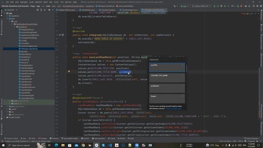Open Visual Studio Code from taskbar

(x=110, y=145)
